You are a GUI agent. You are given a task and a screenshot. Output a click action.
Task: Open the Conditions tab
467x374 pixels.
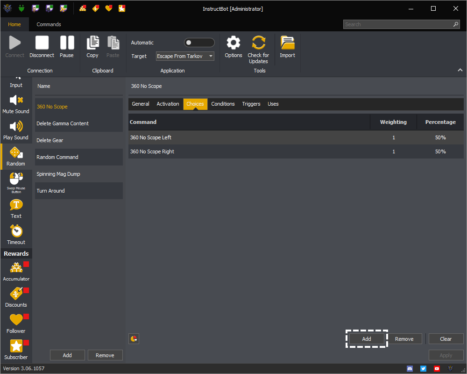tap(223, 104)
